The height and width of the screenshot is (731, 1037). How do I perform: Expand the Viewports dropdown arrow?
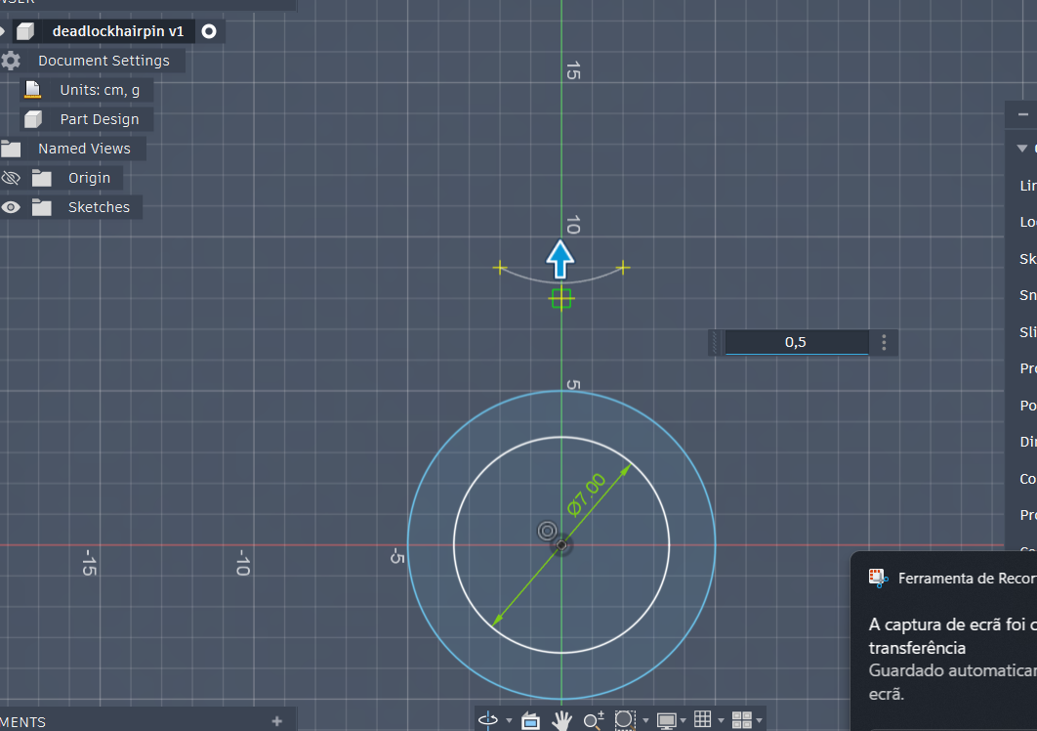coord(760,720)
